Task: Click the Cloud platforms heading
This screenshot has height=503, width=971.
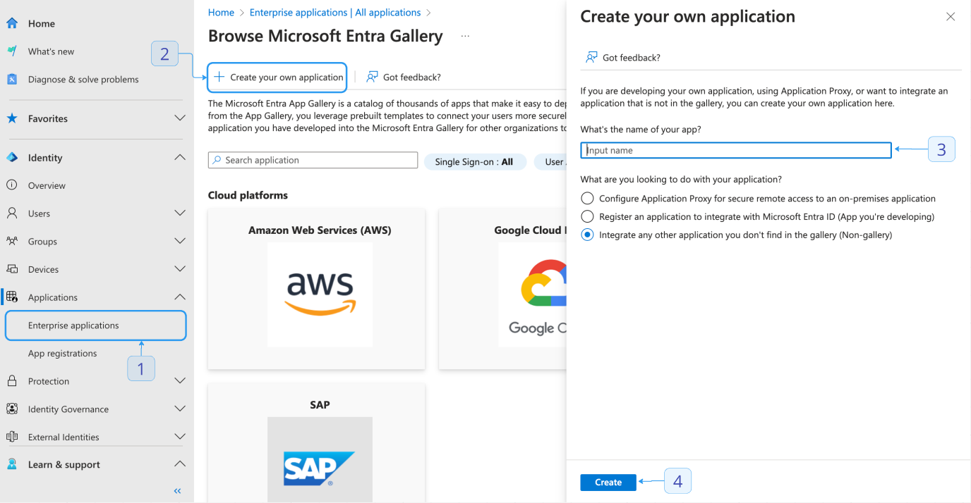Action: click(x=248, y=195)
